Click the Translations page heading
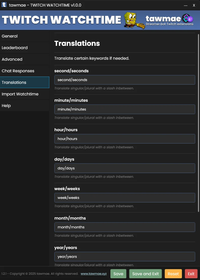 pos(77,43)
